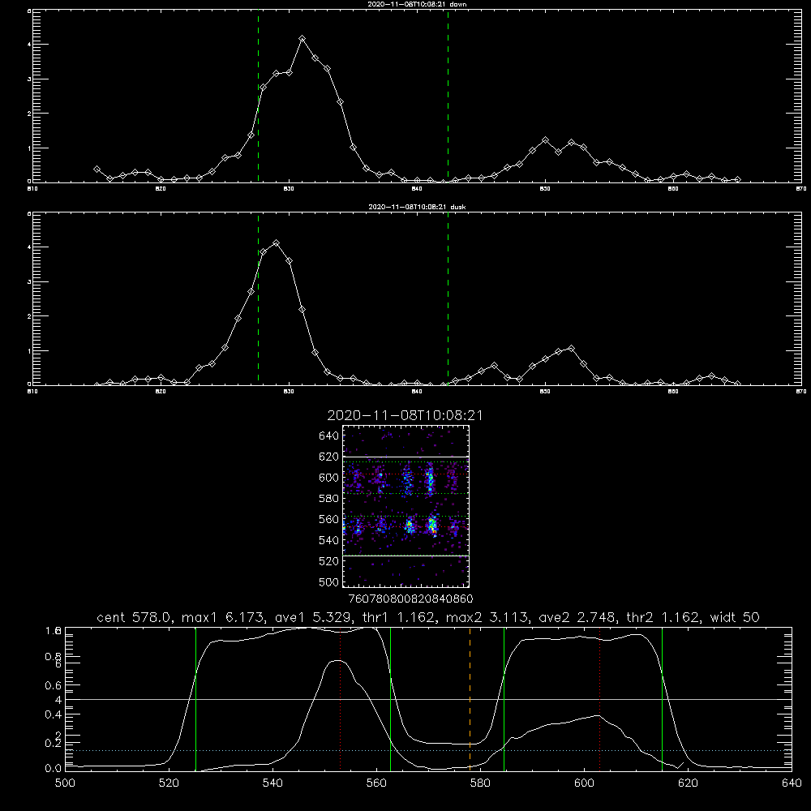The image size is (811, 811).
Task: Click the 640 label on bottom plot x-axis
Action: 792,783
